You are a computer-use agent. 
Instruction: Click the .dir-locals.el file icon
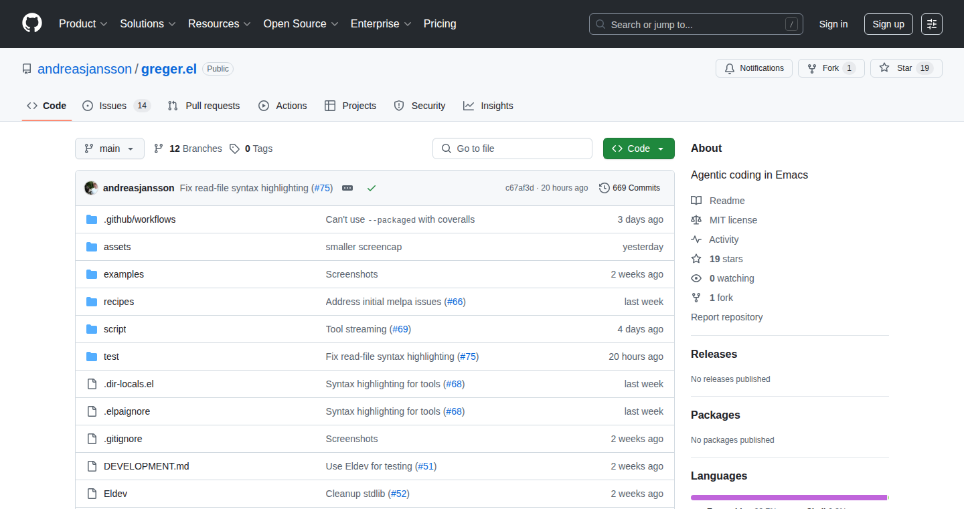pyautogui.click(x=92, y=384)
